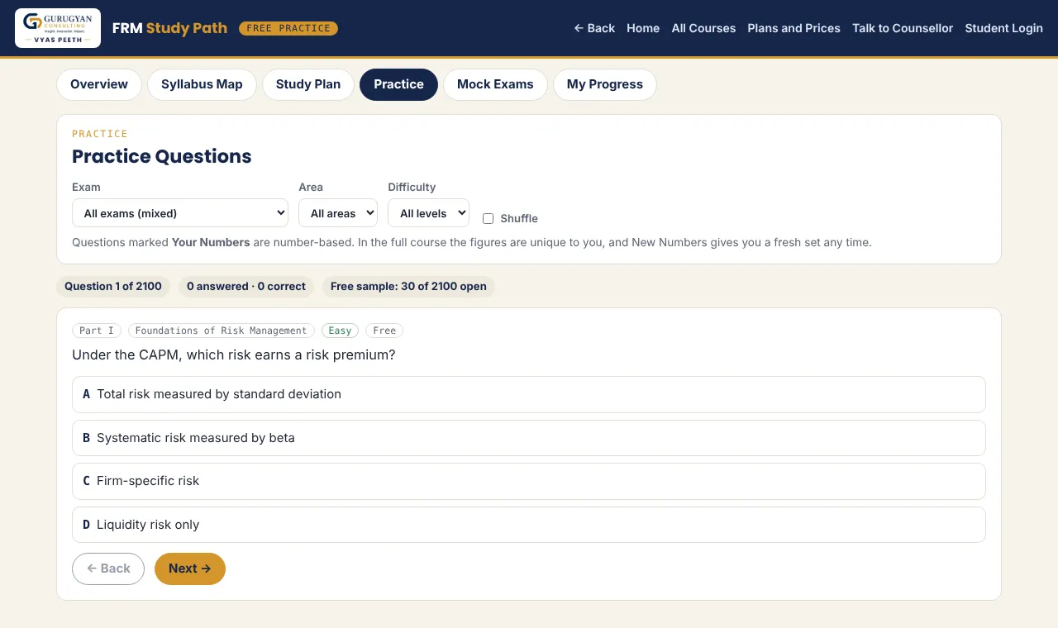Screen dimensions: 1058x628
Task: Click the 0 answered · 0 correct chip
Action: click(x=246, y=287)
